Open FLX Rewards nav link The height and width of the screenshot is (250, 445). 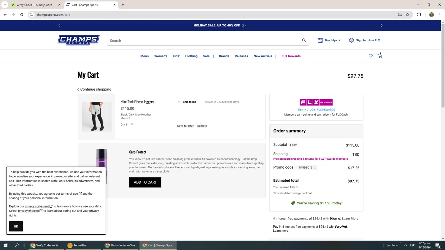(x=291, y=56)
